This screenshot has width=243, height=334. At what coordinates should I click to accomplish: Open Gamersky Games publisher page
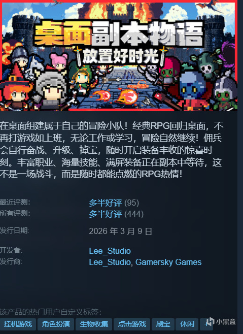pos(168,262)
